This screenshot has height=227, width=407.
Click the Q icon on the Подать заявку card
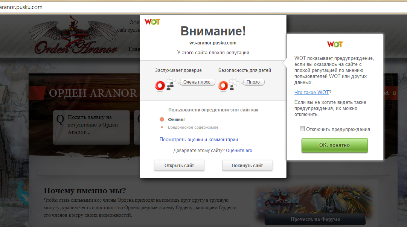coord(60,119)
